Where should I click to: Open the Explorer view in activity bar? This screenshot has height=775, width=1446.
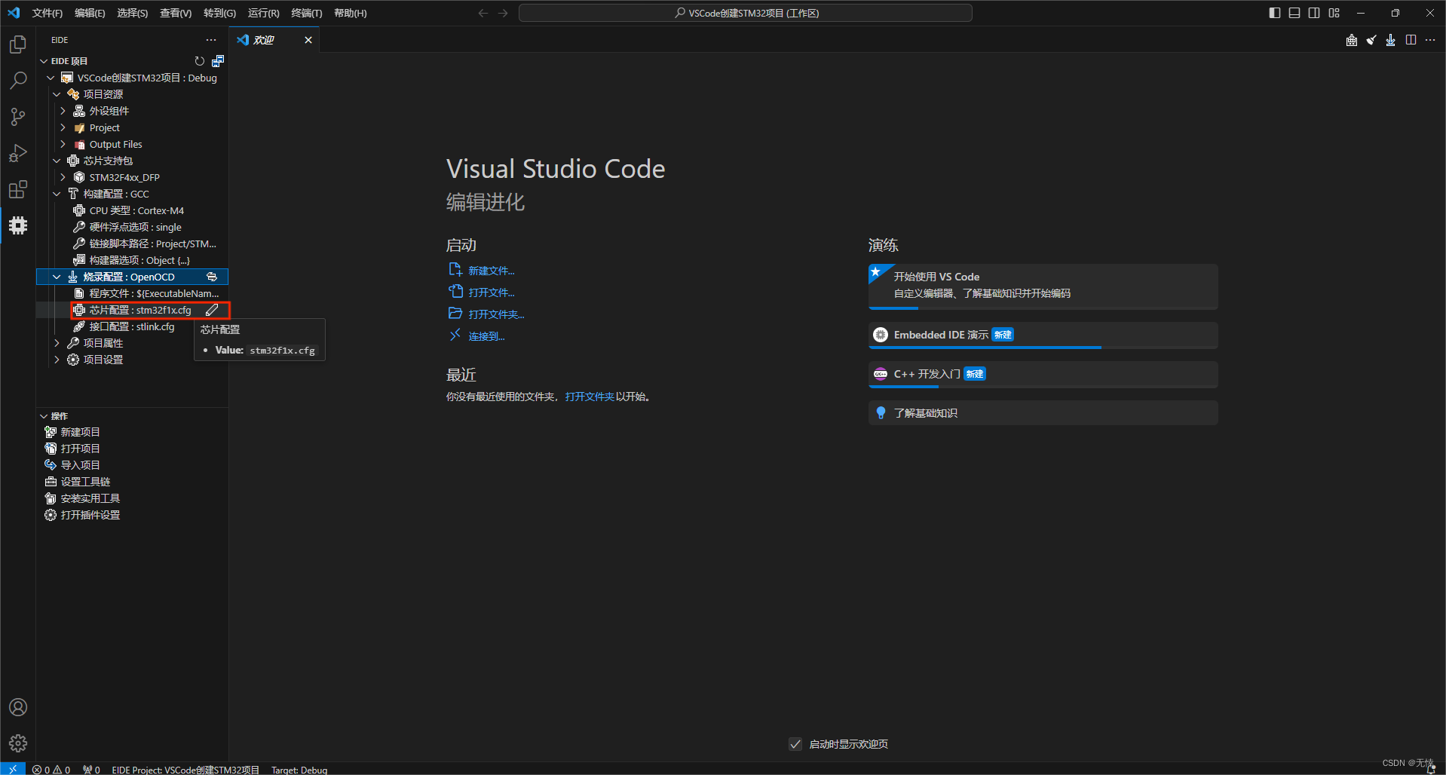click(x=18, y=44)
